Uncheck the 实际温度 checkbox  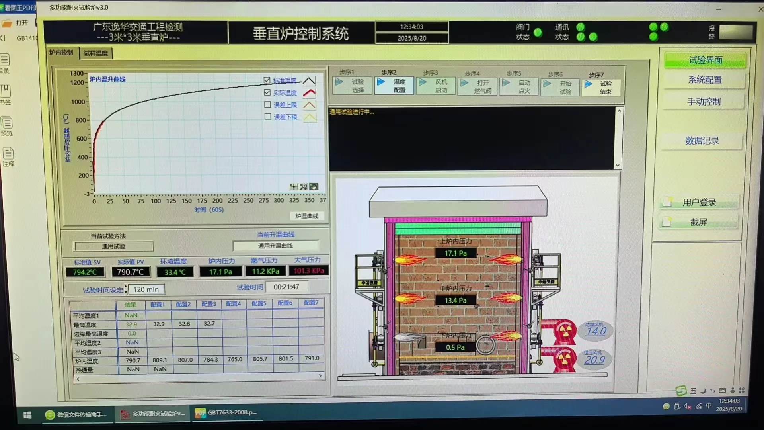[x=268, y=92]
